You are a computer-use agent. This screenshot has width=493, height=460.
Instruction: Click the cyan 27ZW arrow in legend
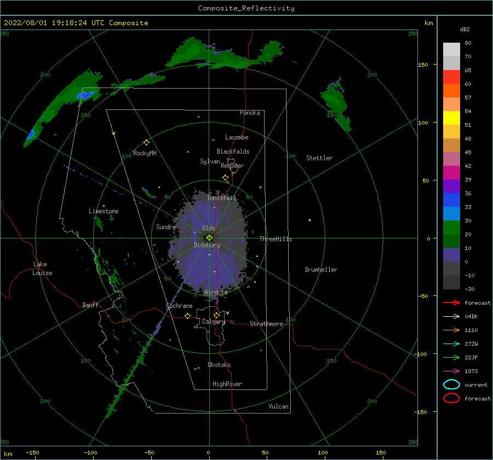(451, 344)
